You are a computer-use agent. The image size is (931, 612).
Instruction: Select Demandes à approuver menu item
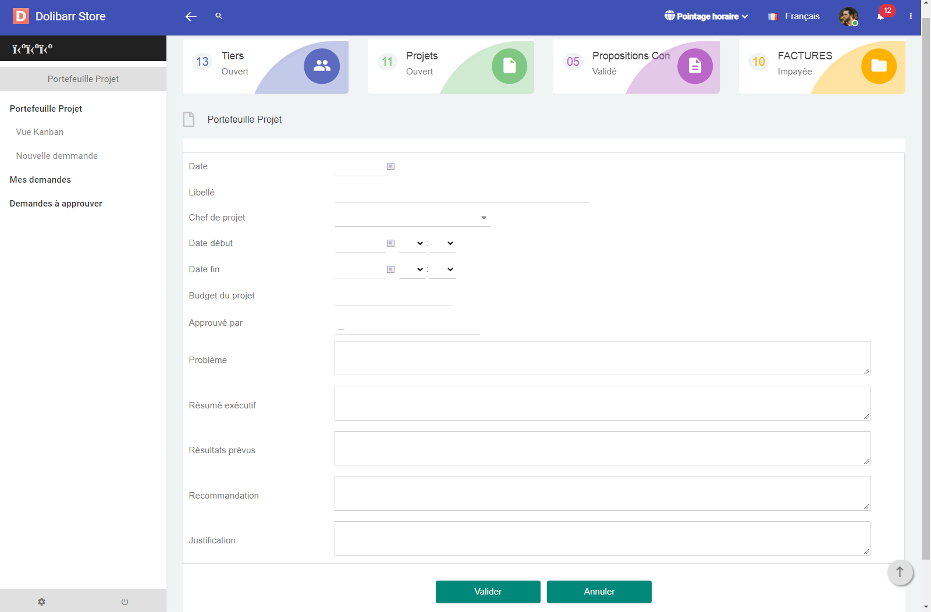coord(56,204)
